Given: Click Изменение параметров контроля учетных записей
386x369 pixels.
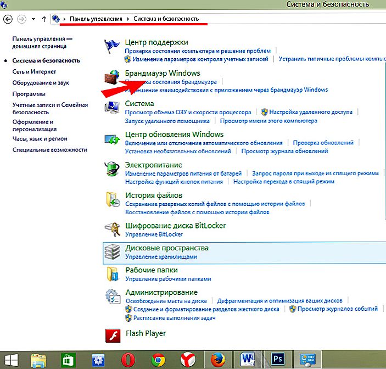Looking at the screenshot, I should [200, 59].
